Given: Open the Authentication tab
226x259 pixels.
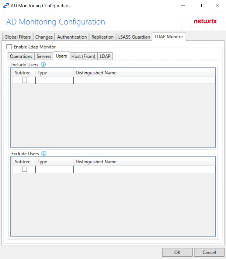Looking at the screenshot, I should point(72,37).
